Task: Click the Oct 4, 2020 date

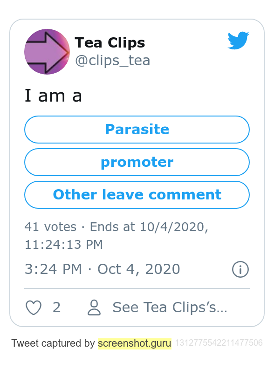Action: coord(139,269)
